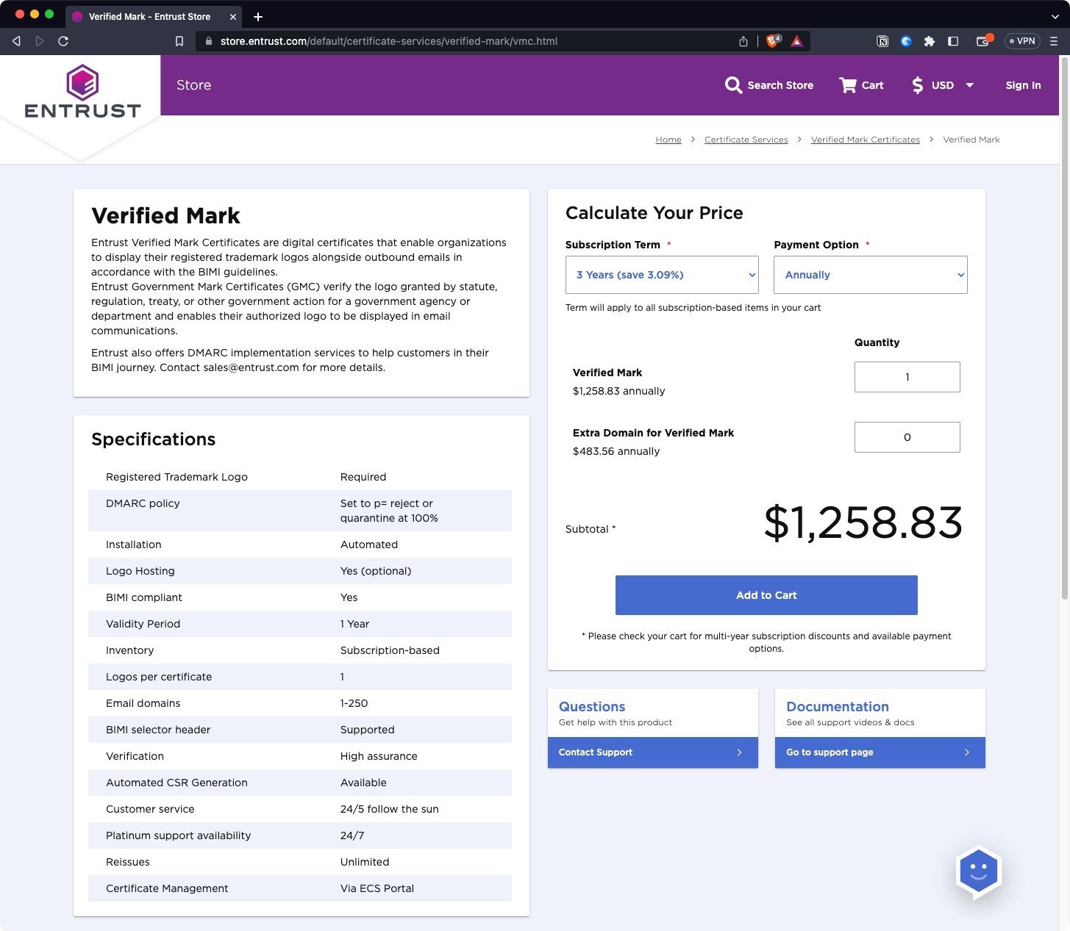Click the $1,258.83 subtotal amount
This screenshot has width=1070, height=931.
pyautogui.click(x=863, y=522)
